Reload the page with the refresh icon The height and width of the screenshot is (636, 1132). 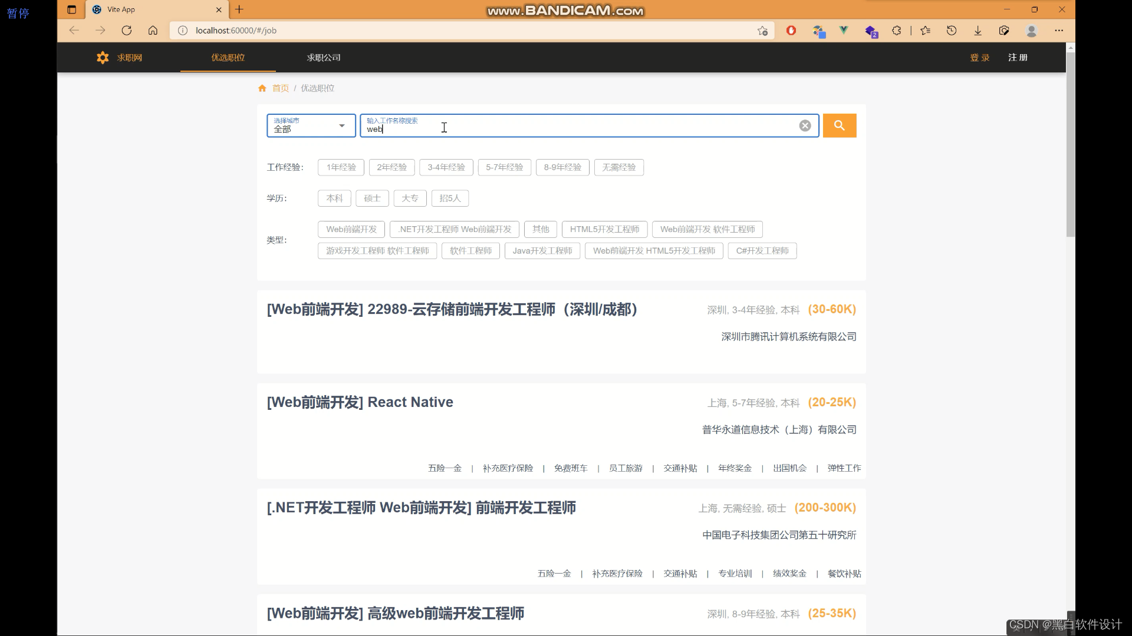[126, 31]
